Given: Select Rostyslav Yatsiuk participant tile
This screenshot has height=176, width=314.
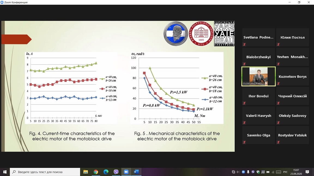Looking at the screenshot, I should pyautogui.click(x=292, y=135).
